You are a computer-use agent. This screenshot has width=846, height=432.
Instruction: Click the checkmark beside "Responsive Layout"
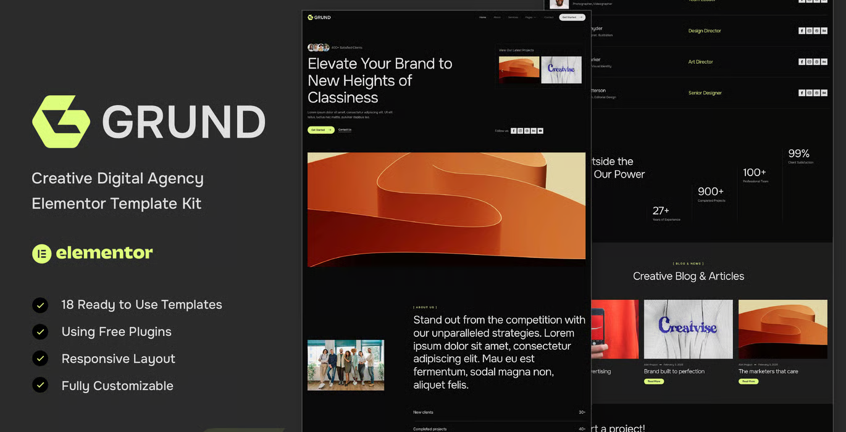click(40, 359)
